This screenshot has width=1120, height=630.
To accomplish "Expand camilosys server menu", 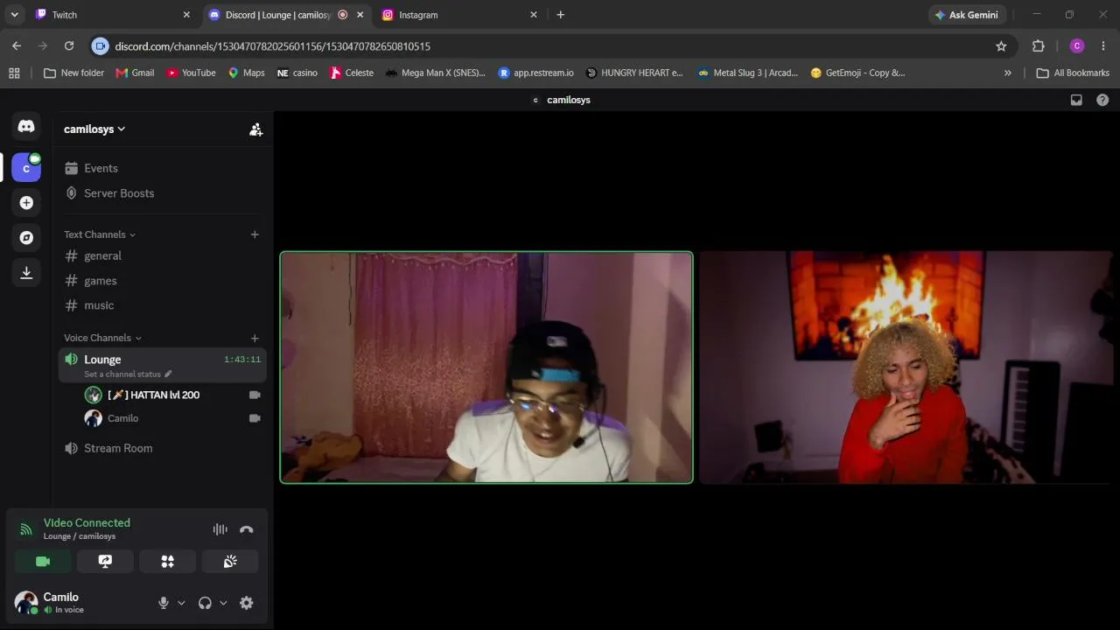I will tap(94, 129).
